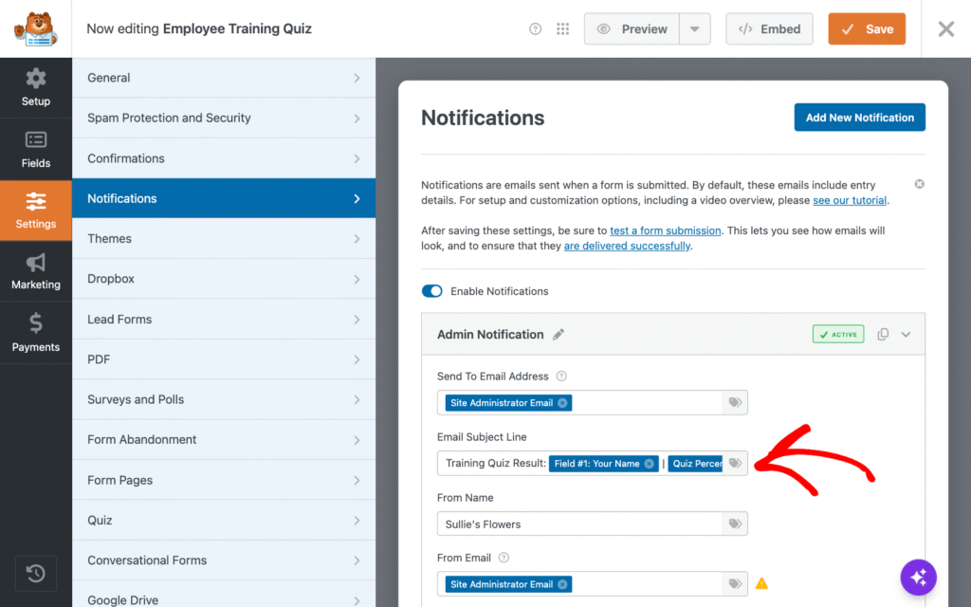971x607 pixels.
Task: Dismiss the notifications info notice
Action: coord(919,184)
